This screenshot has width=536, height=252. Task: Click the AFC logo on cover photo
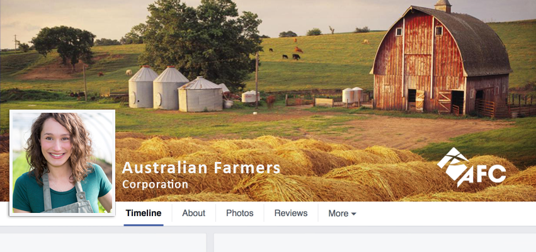(x=471, y=167)
